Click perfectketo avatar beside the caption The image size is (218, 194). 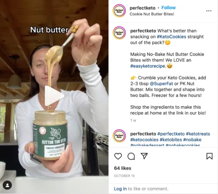[x=119, y=33]
